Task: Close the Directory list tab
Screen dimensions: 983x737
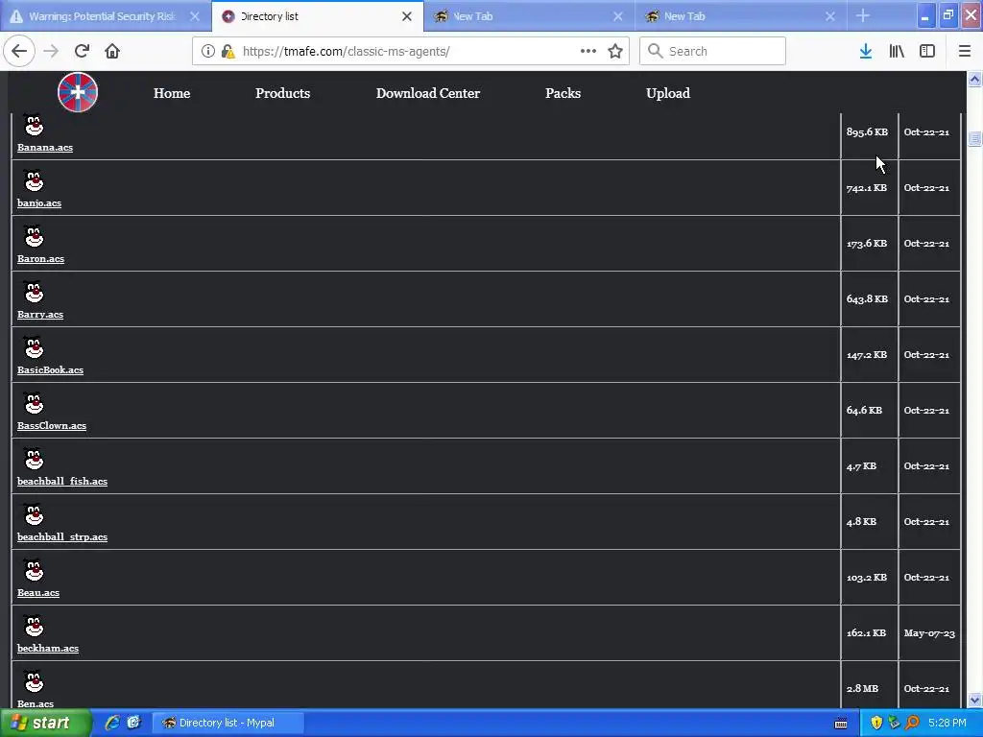Action: [x=407, y=16]
